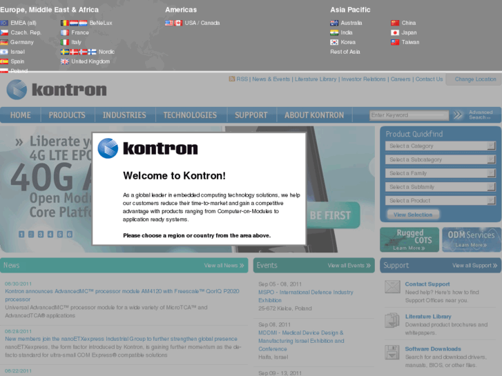This screenshot has width=502, height=376.
Task: Select USA / Canada region
Action: (202, 23)
